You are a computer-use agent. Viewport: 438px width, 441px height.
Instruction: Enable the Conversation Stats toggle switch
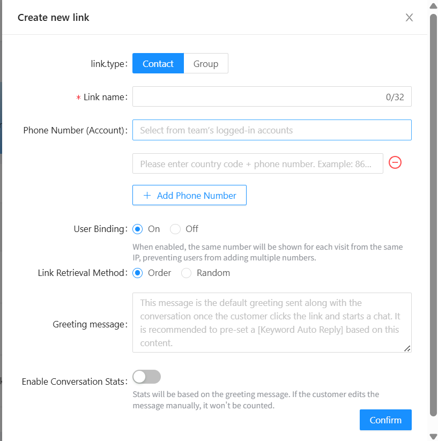146,377
